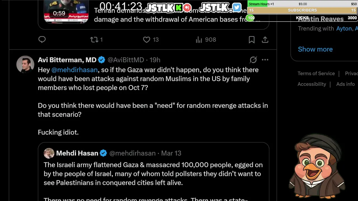Open the Accessibility footer link
Viewport: 358px width, 201px height.
312,84
